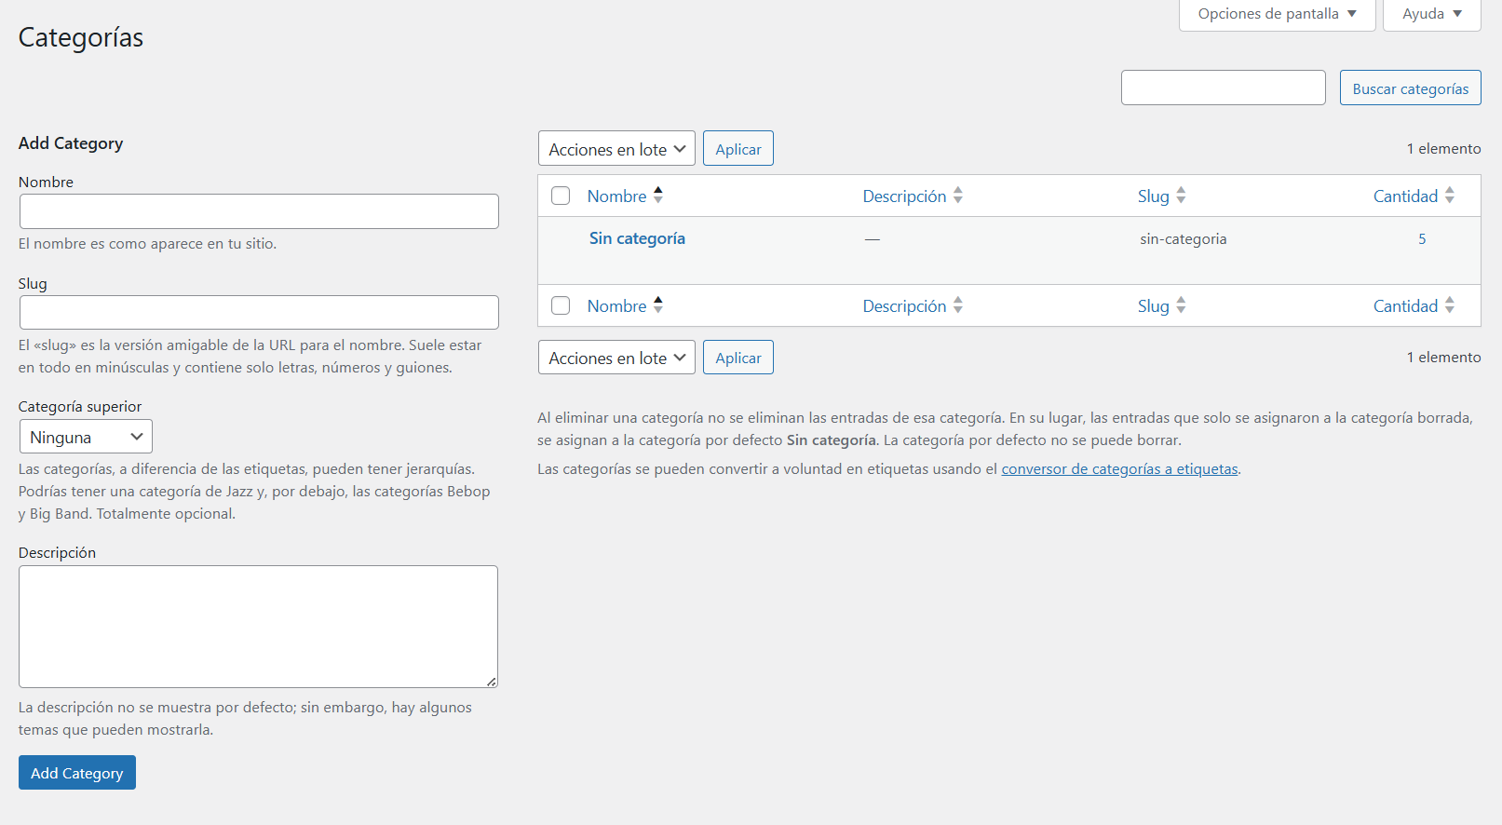Click sin-categoria slug cell
This screenshot has width=1502, height=825.
(x=1183, y=239)
